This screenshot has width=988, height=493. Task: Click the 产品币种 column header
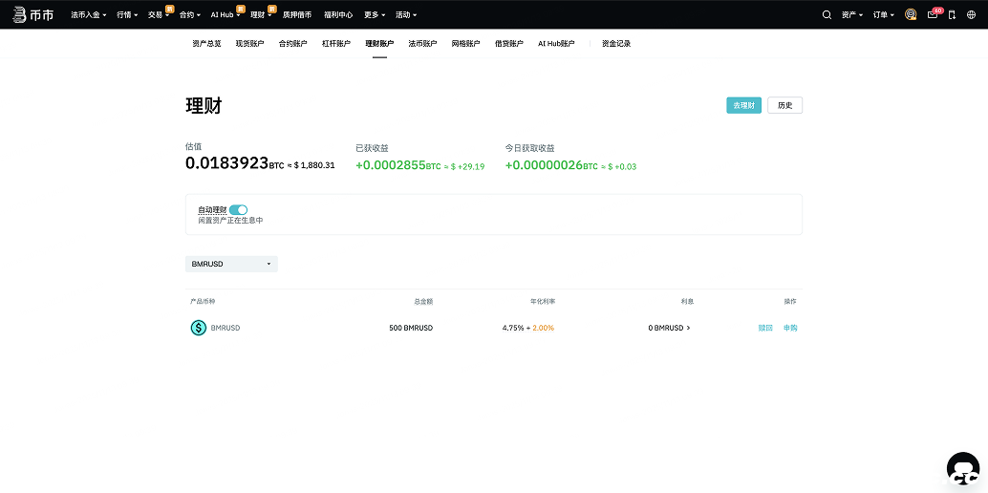pos(203,301)
